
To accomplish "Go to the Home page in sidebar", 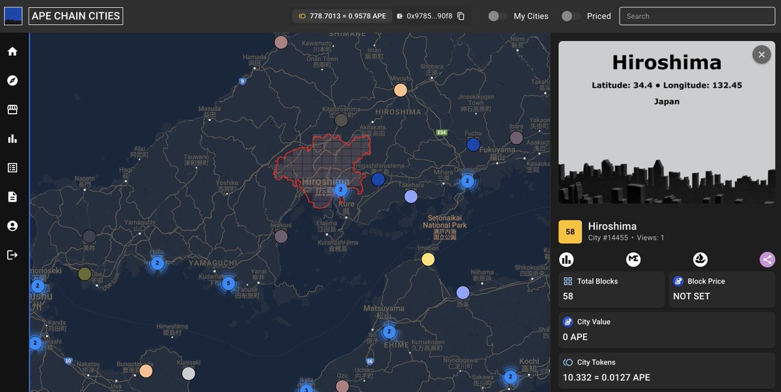I will click(x=12, y=51).
